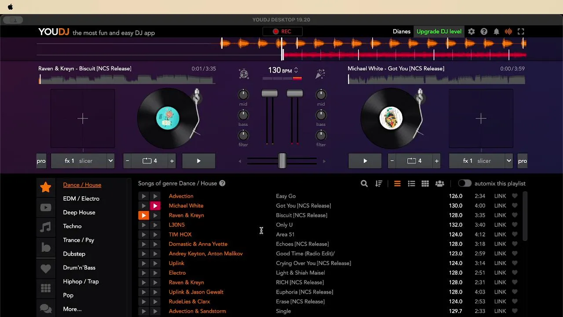563x317 pixels.
Task: Open the music note sidebar icon
Action: 46,227
